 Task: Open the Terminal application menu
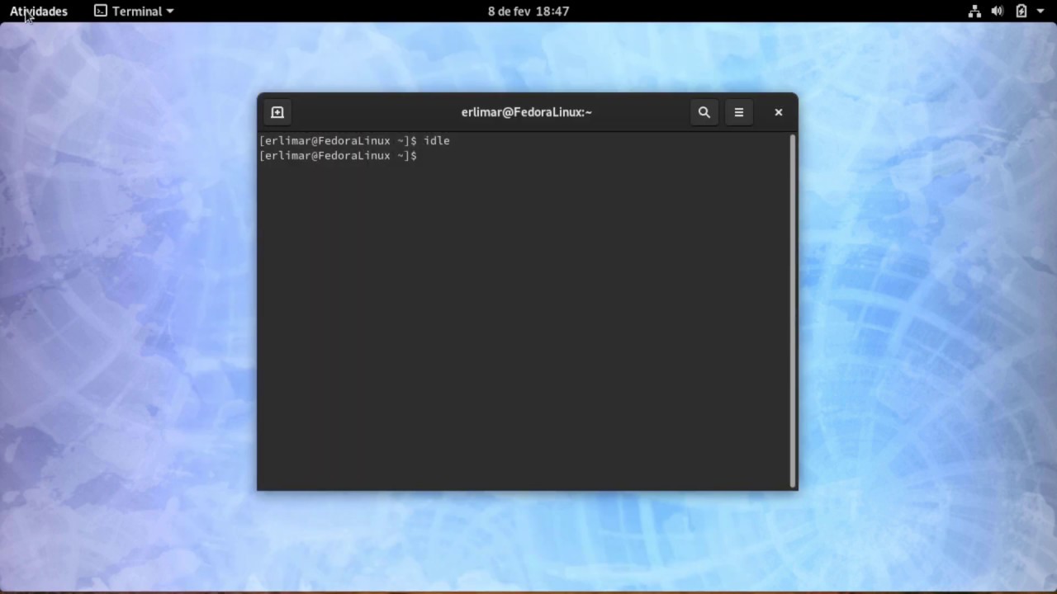134,12
